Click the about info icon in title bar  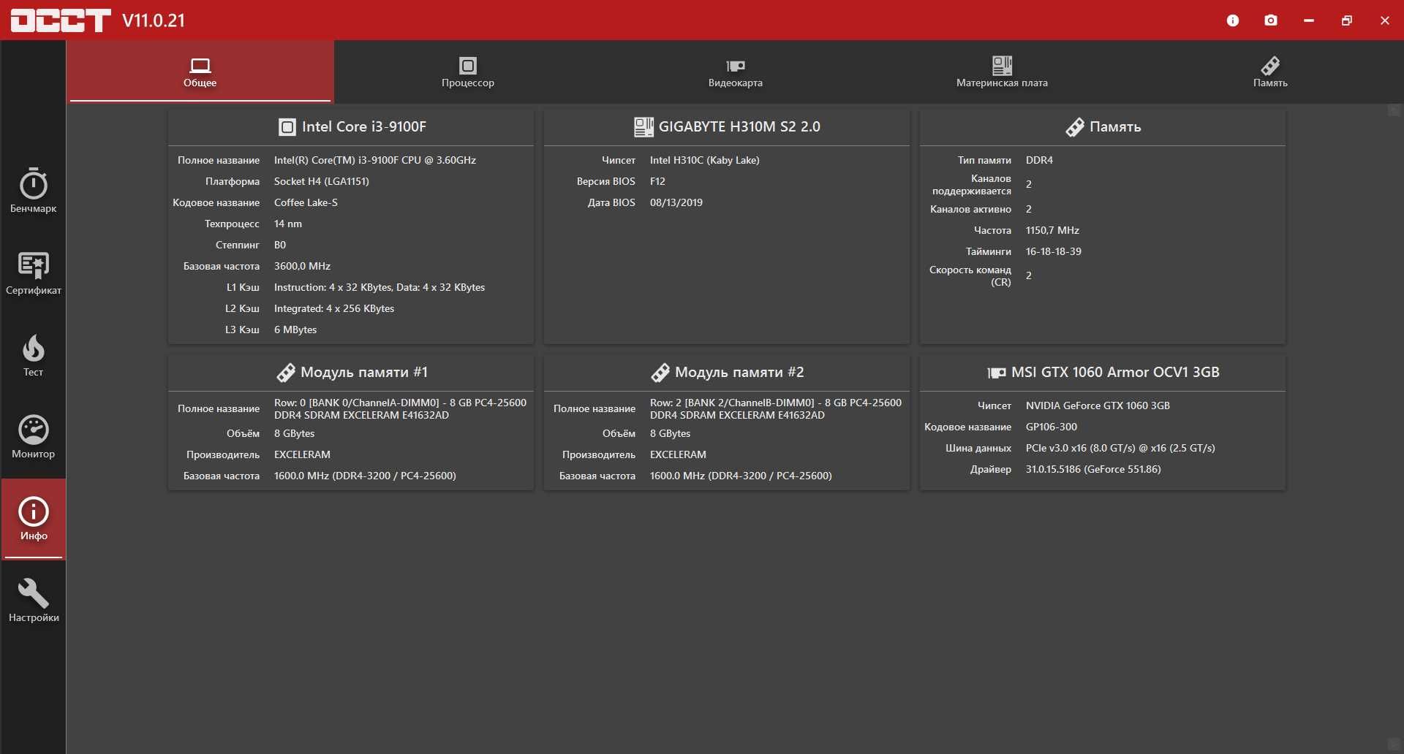pyautogui.click(x=1233, y=20)
